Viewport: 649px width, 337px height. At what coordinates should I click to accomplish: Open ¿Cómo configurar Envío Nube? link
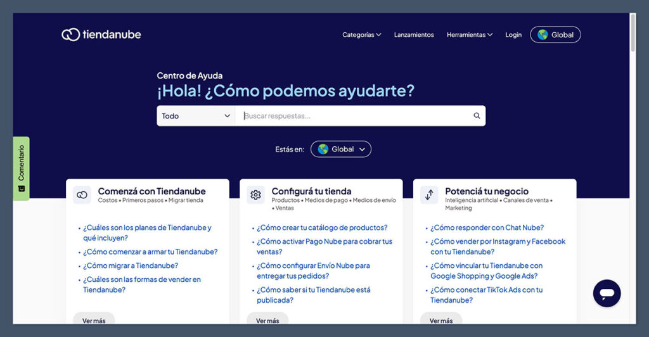(313, 271)
